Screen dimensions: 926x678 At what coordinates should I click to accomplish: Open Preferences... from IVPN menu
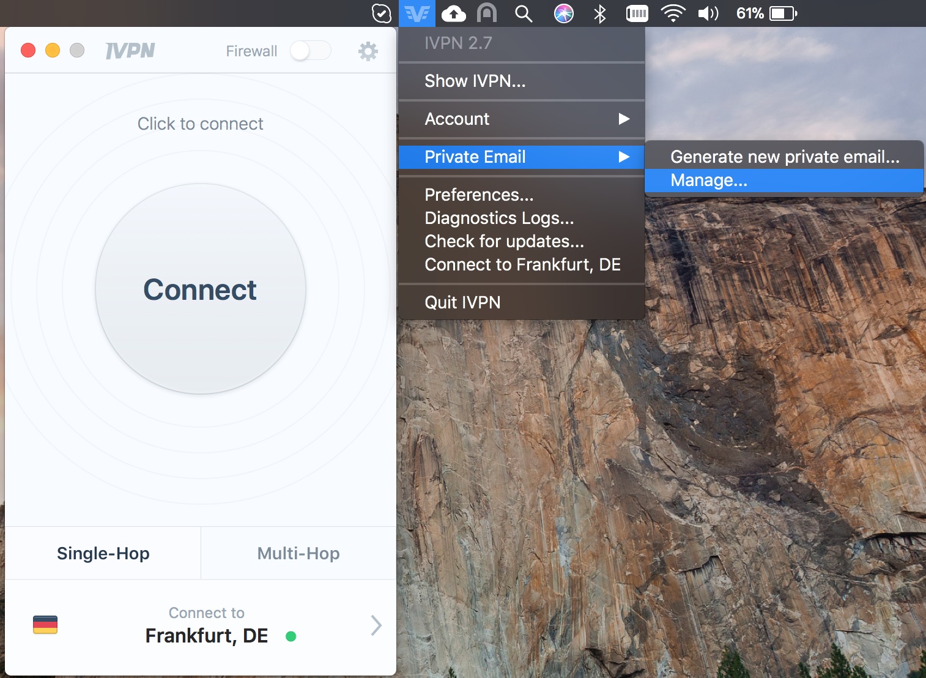[521, 195]
